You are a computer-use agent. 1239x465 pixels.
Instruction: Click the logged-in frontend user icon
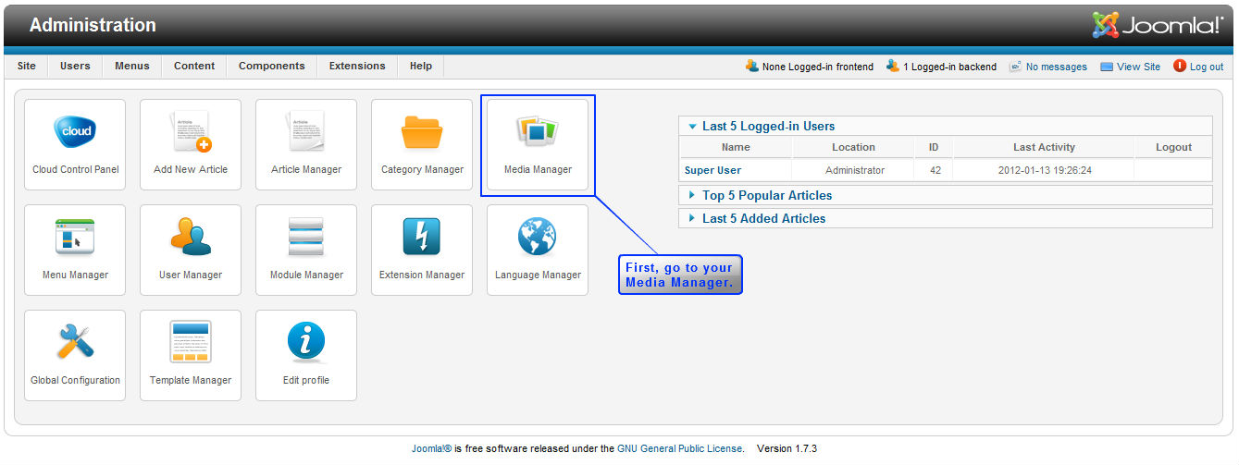752,66
